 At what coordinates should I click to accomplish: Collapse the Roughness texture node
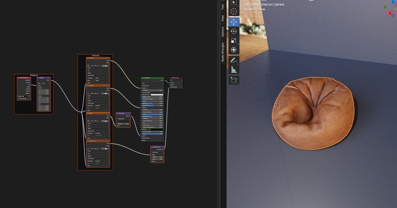click(x=88, y=86)
